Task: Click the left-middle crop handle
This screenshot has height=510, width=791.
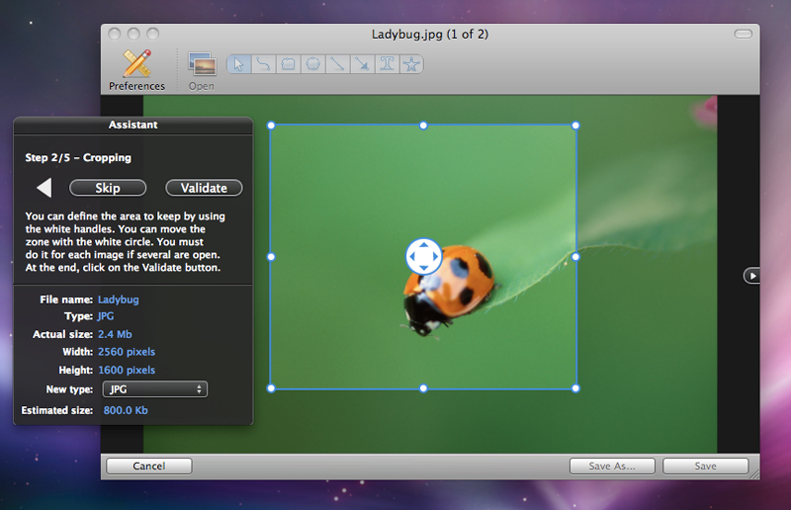Action: click(x=271, y=257)
